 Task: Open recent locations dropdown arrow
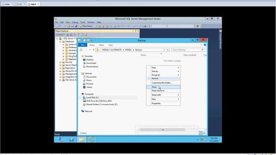pos(90,50)
